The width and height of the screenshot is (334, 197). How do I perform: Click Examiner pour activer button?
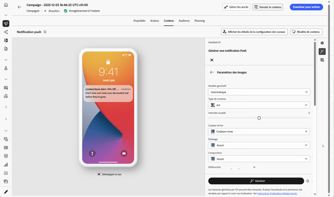pos(306,7)
